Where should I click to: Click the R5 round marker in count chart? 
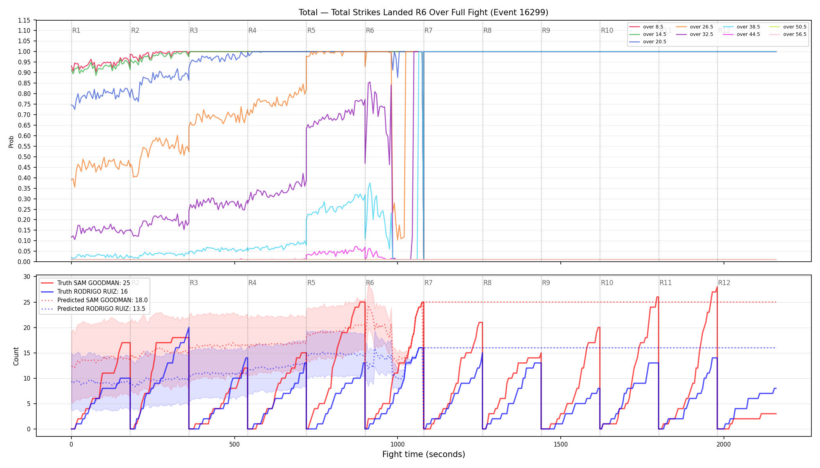click(x=311, y=283)
